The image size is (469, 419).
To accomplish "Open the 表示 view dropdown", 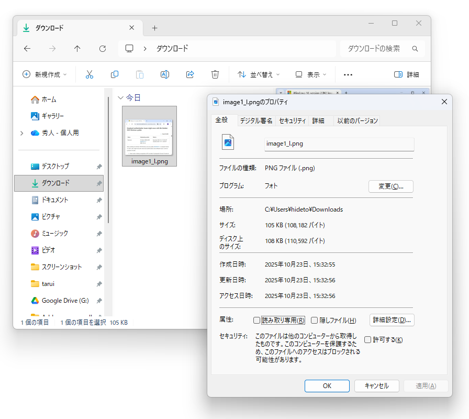I will [x=310, y=74].
